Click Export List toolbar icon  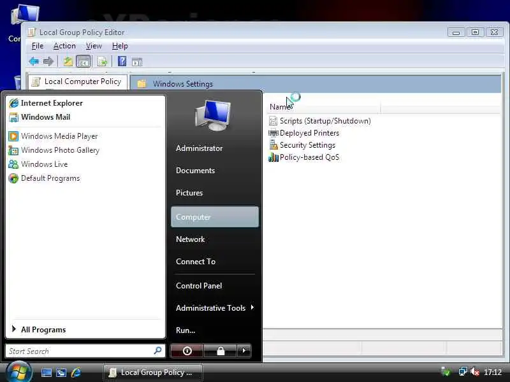click(x=102, y=61)
